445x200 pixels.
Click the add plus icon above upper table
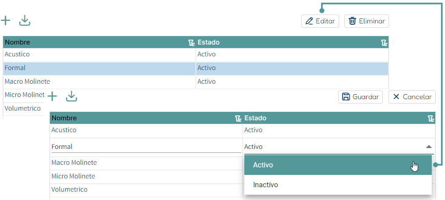(x=5, y=21)
